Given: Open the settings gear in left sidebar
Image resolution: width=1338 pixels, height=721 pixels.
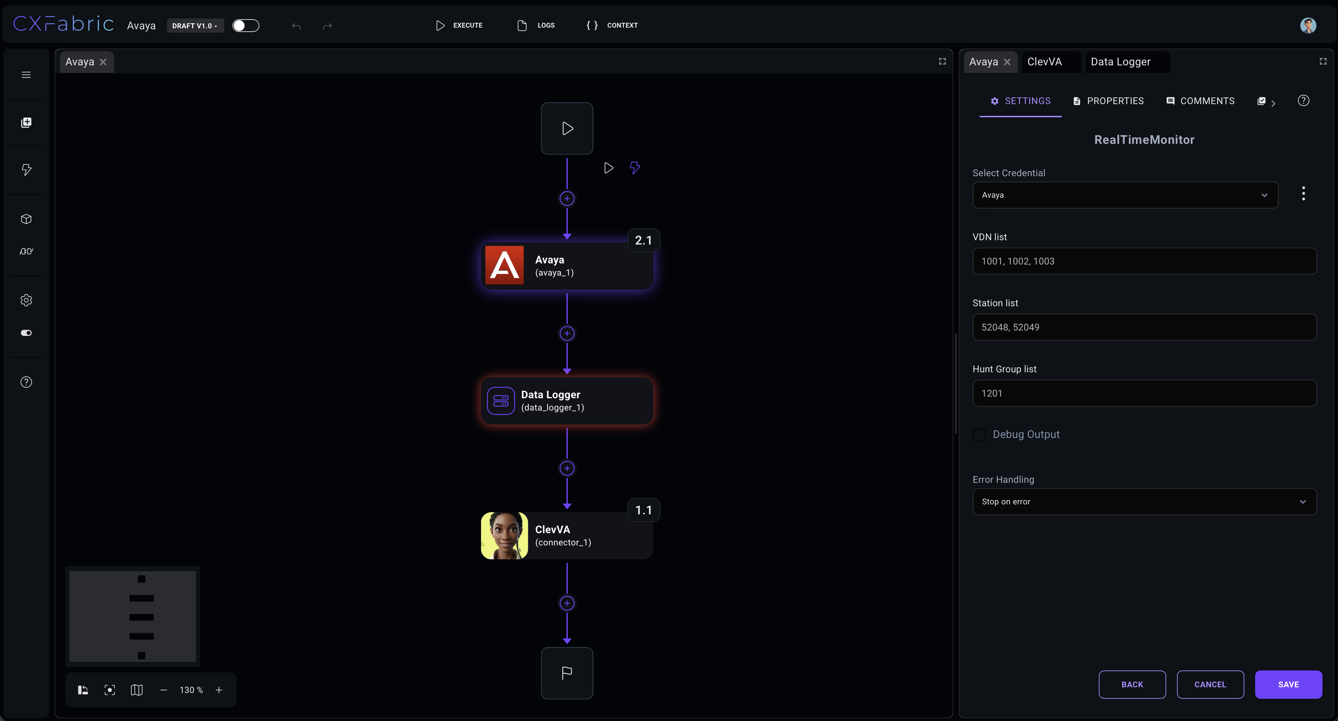Looking at the screenshot, I should point(26,300).
